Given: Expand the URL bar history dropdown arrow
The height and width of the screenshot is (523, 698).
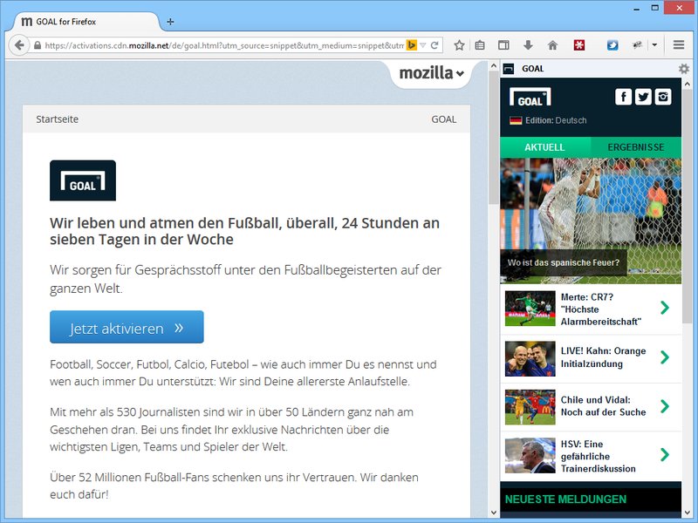Looking at the screenshot, I should [423, 45].
